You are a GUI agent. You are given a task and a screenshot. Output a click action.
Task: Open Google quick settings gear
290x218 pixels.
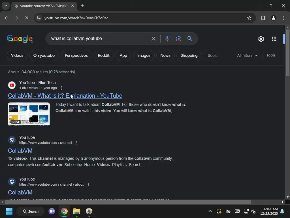pos(261,39)
